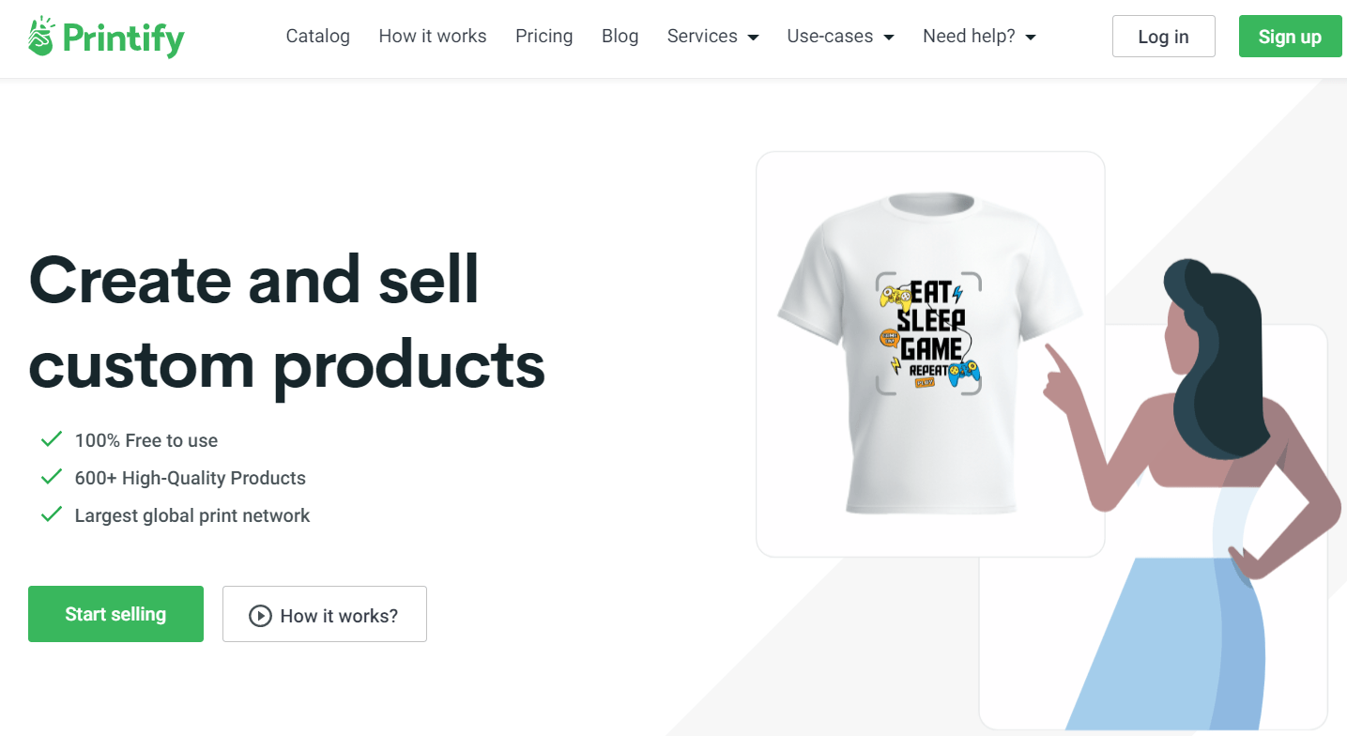
Task: Click the checkmark beside Largest global print network
Action: coord(52,514)
